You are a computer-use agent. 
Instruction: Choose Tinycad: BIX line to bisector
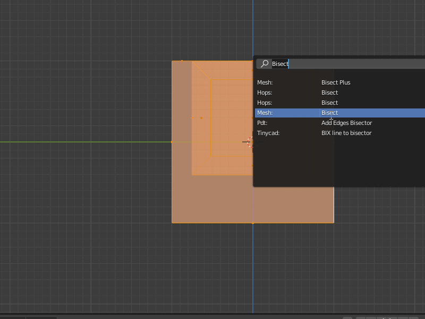coord(346,133)
